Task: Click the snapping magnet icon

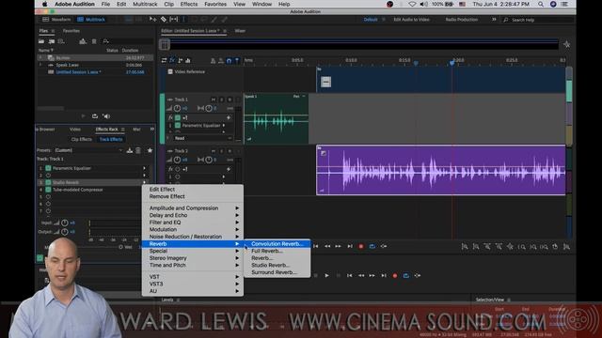Action: pyautogui.click(x=229, y=60)
